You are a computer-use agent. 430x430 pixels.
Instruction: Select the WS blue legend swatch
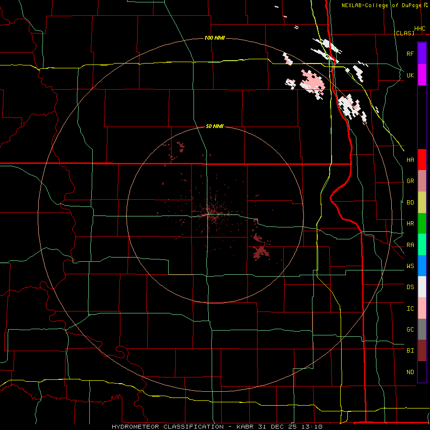[x=422, y=266]
